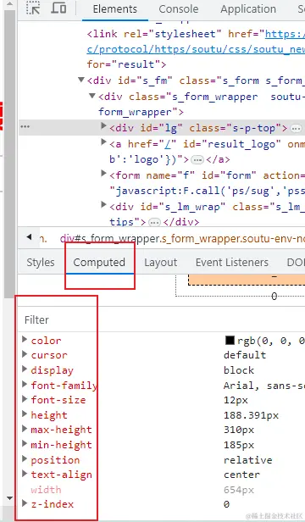Open the Layout pane tab
Viewport: 305px width, 522px height.
click(x=160, y=263)
